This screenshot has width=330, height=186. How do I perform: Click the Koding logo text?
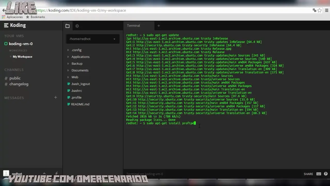18,25
